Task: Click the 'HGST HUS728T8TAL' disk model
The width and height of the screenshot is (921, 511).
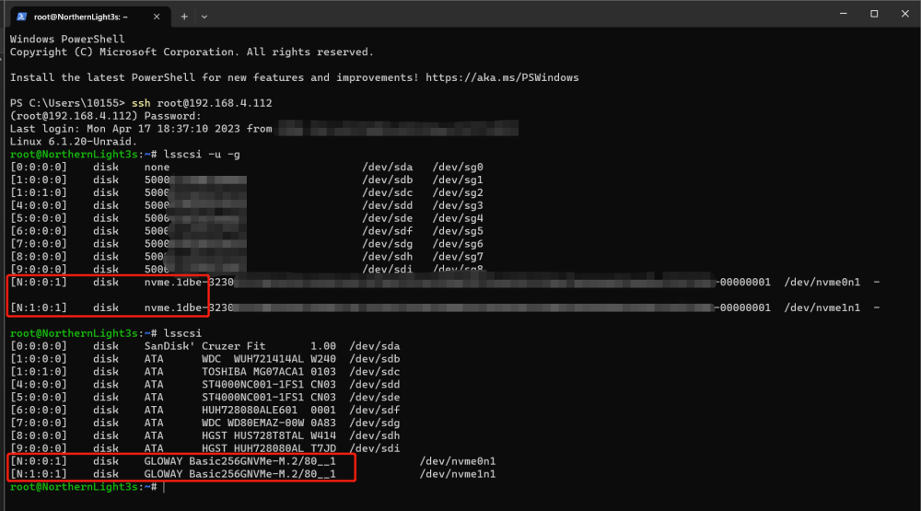Action: pos(252,436)
